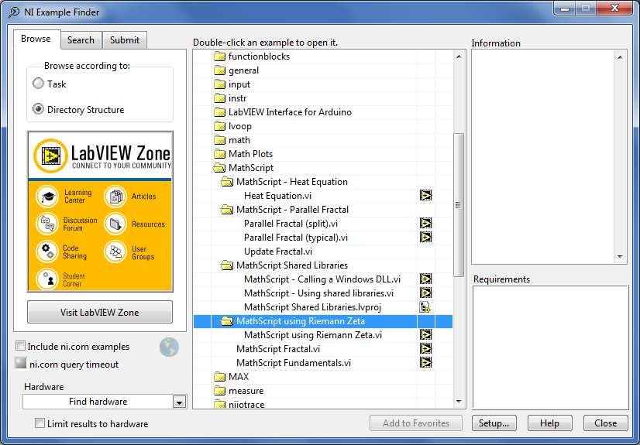
Task: Click the Help button
Action: 549,423
